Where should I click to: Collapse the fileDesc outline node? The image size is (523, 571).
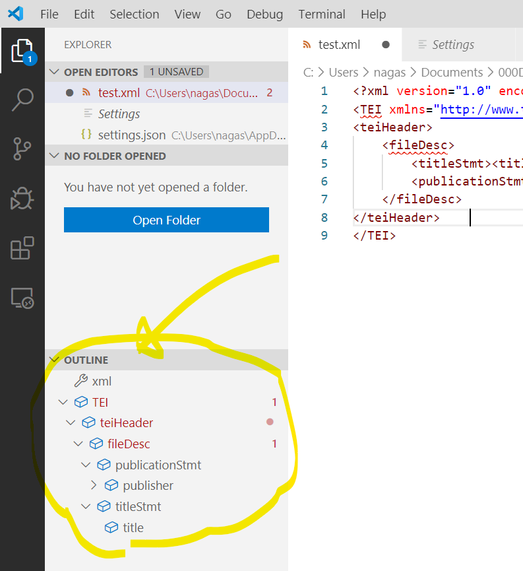tap(78, 444)
